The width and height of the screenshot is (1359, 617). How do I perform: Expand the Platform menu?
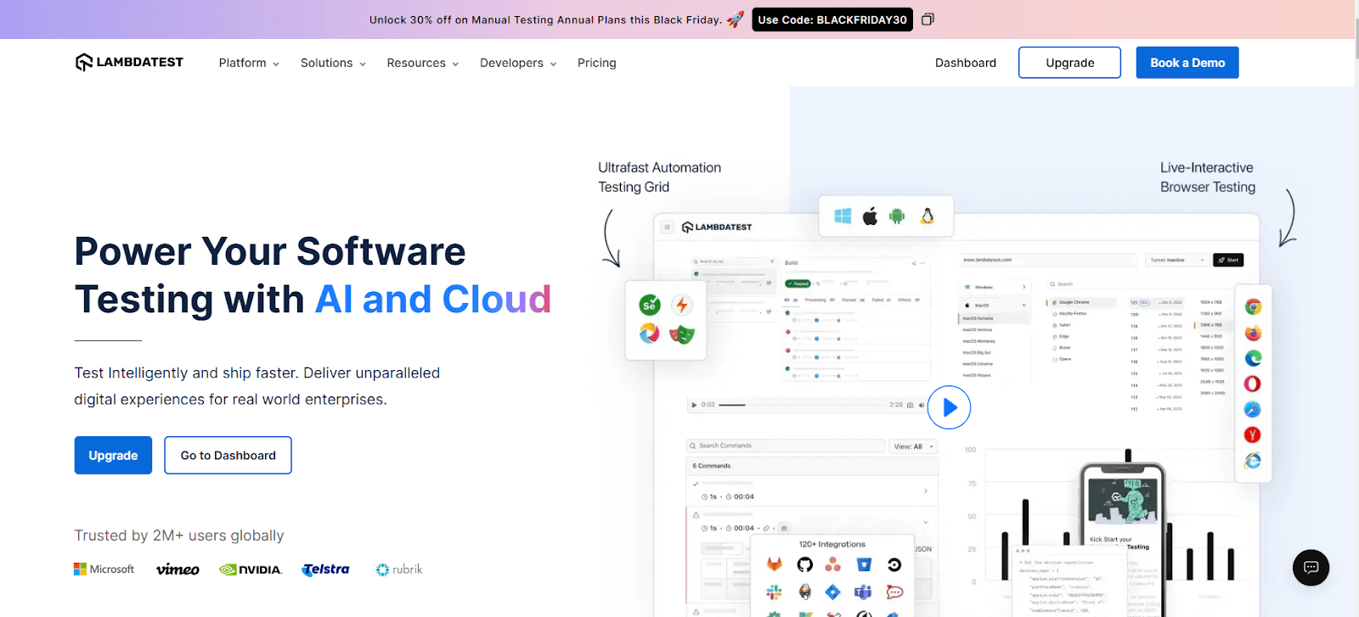click(x=249, y=63)
